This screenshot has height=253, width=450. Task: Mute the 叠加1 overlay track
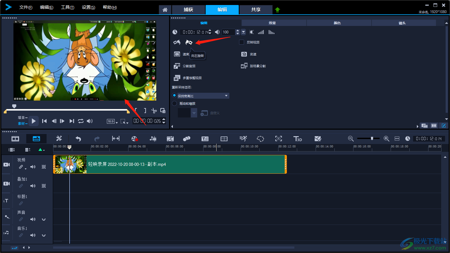point(33,186)
